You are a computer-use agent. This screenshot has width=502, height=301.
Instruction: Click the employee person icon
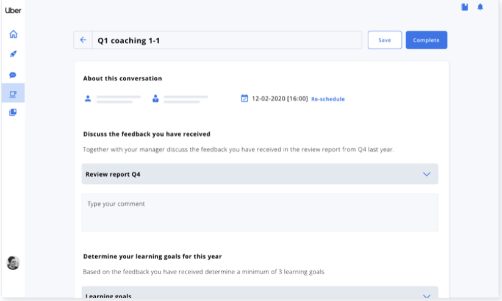[x=88, y=98]
